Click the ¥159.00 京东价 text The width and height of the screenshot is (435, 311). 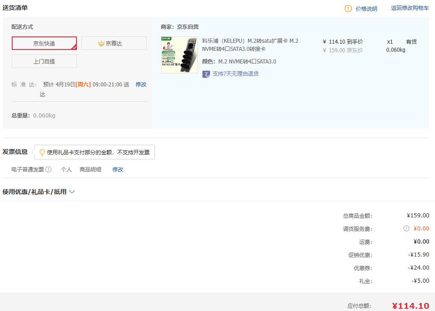point(343,50)
